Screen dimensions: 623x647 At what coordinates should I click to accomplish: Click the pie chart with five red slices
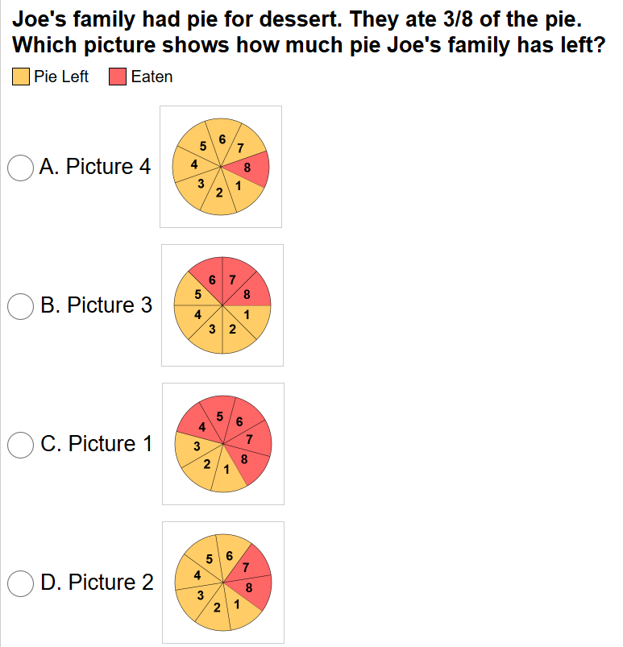click(223, 444)
